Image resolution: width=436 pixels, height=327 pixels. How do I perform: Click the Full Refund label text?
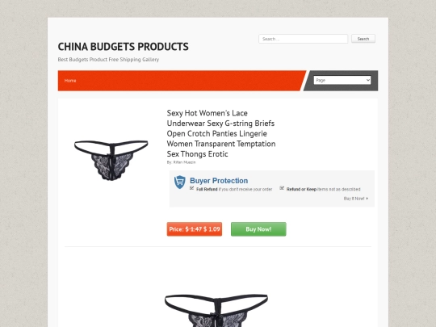click(x=207, y=190)
